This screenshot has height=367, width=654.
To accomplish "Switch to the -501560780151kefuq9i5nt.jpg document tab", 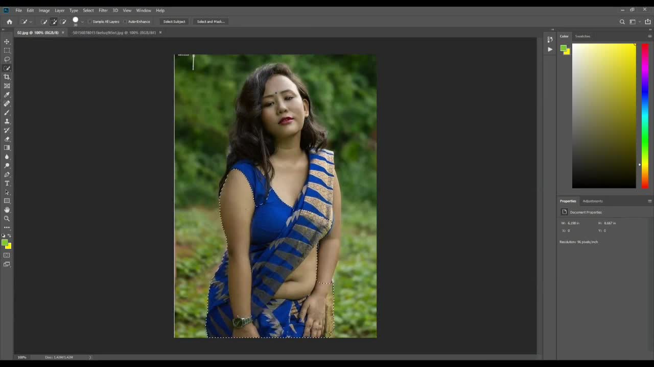I will (x=114, y=33).
